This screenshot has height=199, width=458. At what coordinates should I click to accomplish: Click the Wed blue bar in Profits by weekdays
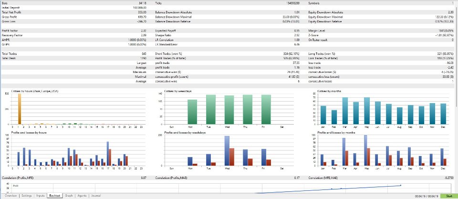(227, 151)
